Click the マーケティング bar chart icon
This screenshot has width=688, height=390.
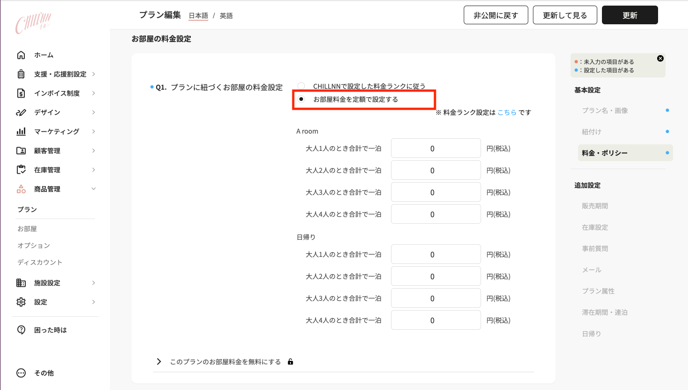click(x=21, y=132)
